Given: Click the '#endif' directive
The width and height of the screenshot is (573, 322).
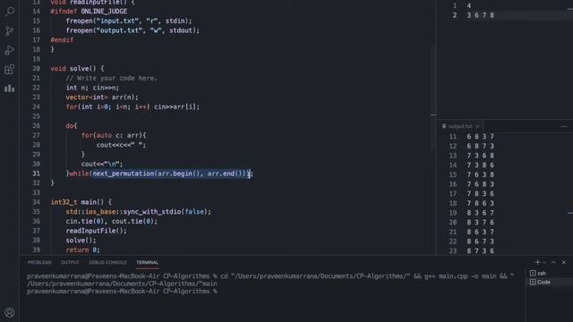Looking at the screenshot, I should point(62,39).
